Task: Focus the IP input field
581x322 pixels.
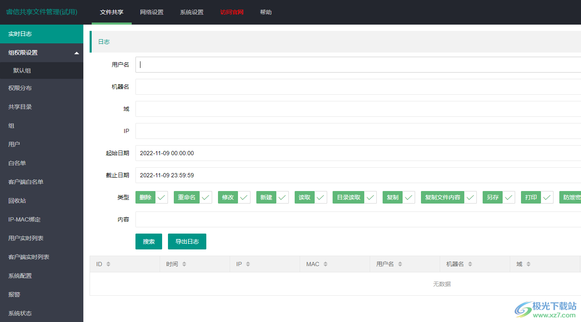Action: pyautogui.click(x=358, y=131)
